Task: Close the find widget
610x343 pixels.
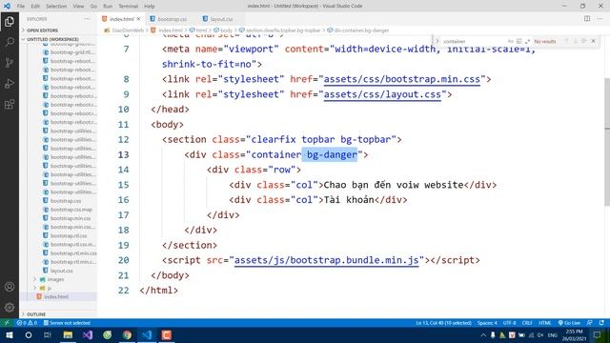Action: (593, 41)
